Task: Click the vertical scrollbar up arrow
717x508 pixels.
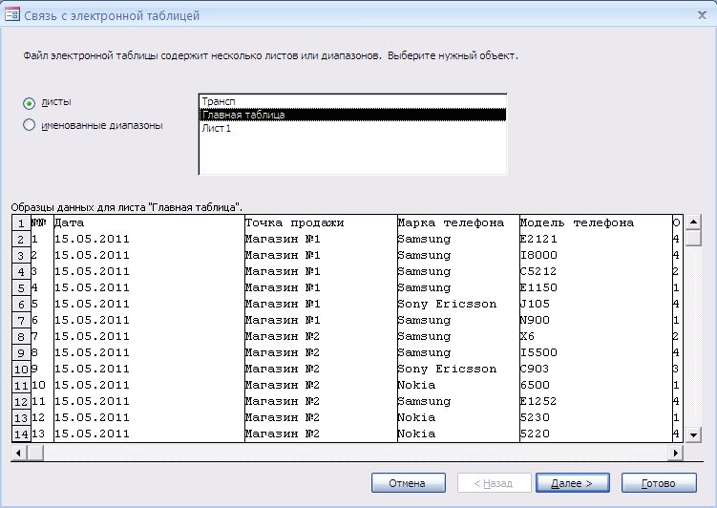Action: click(x=693, y=222)
